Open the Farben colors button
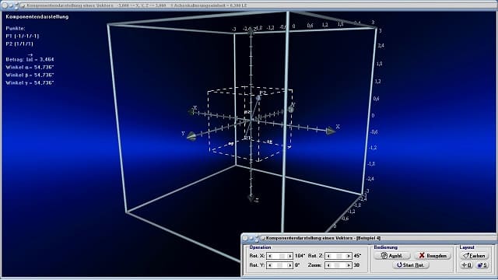 tap(475, 256)
